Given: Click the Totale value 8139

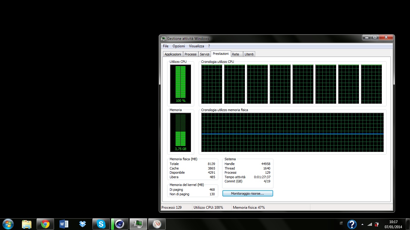Looking at the screenshot, I should (x=211, y=164).
